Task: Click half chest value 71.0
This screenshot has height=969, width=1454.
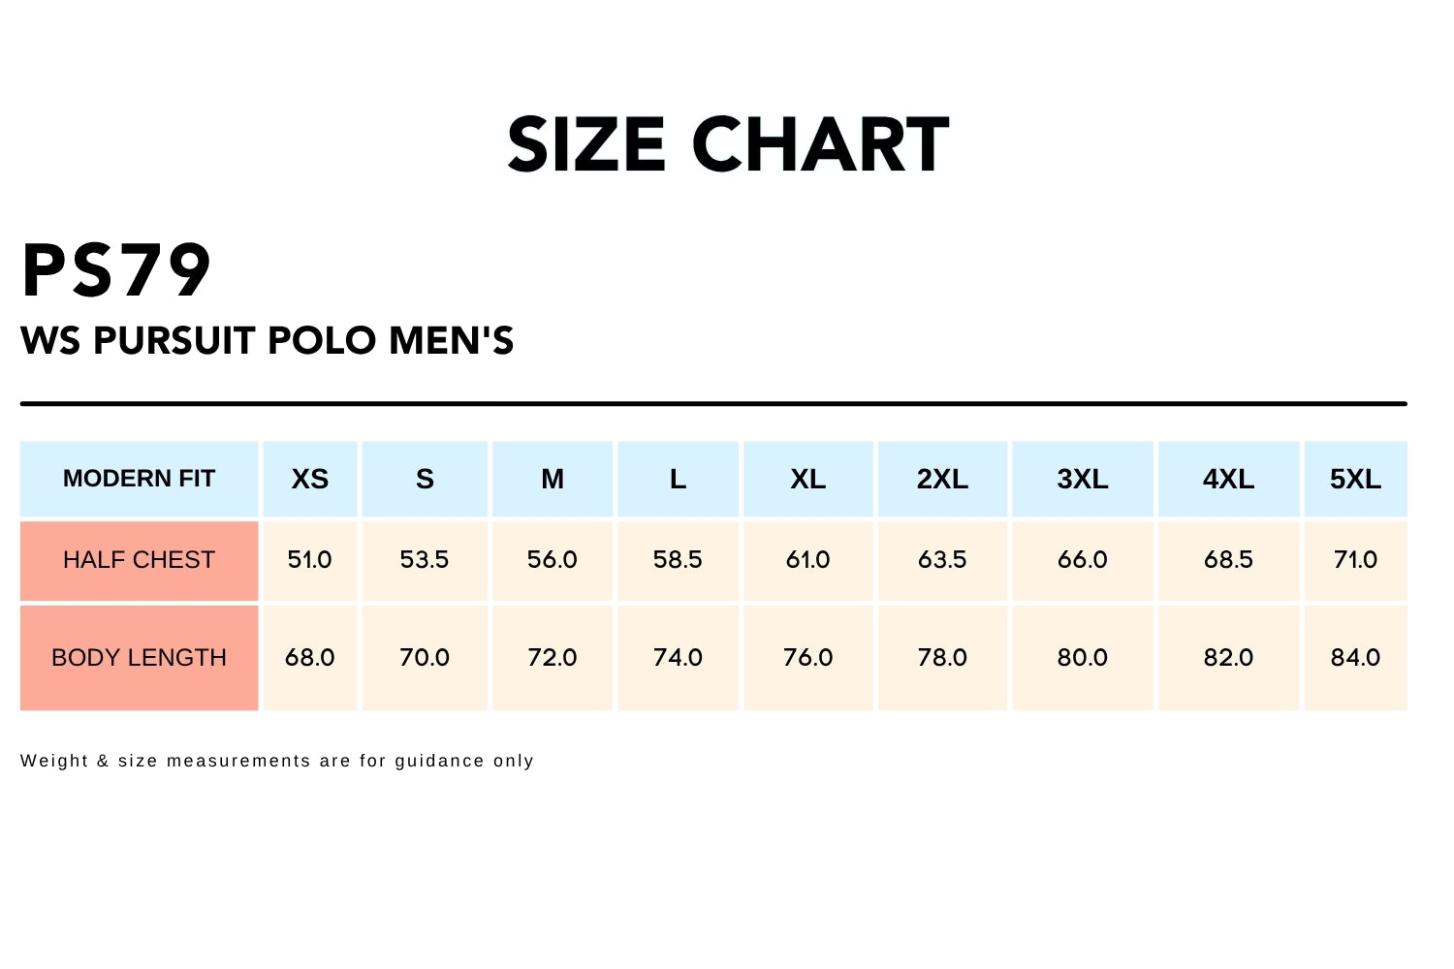Action: 1355,560
